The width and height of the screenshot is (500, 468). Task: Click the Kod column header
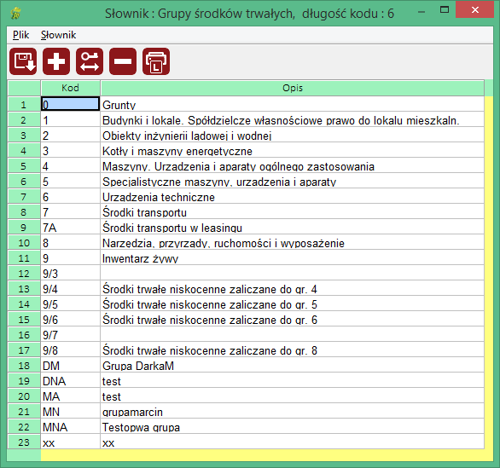coord(71,88)
